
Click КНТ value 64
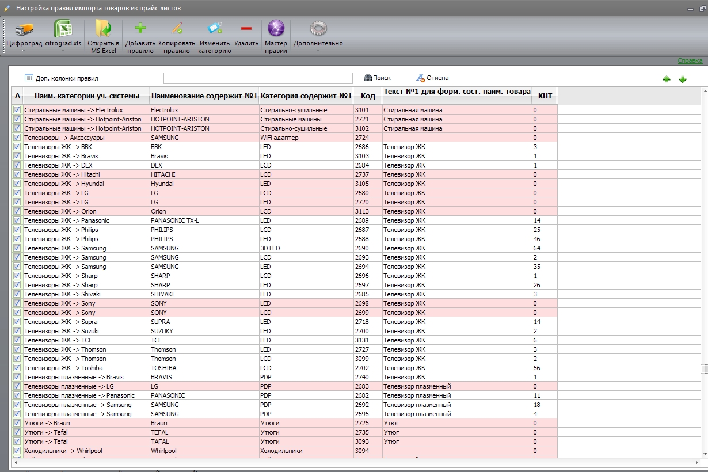tap(545, 248)
